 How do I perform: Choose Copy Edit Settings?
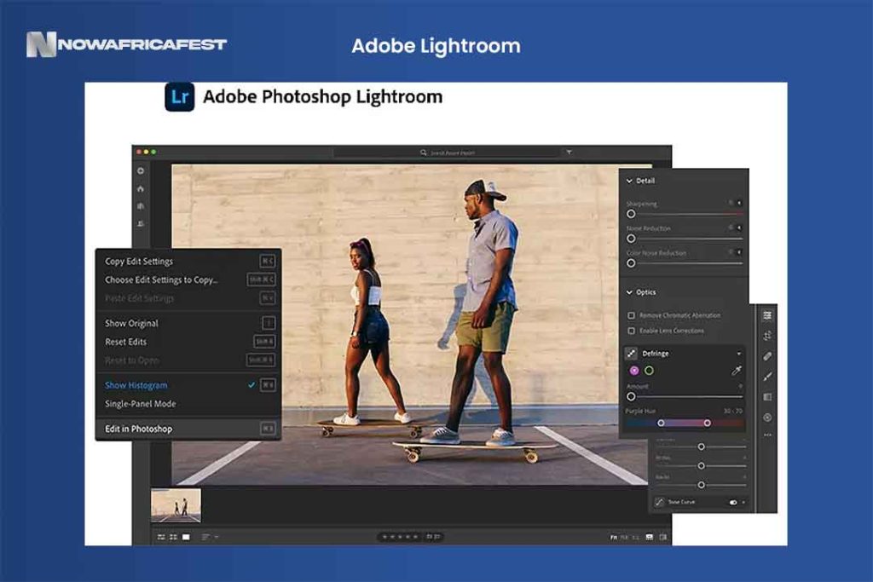[x=188, y=261]
